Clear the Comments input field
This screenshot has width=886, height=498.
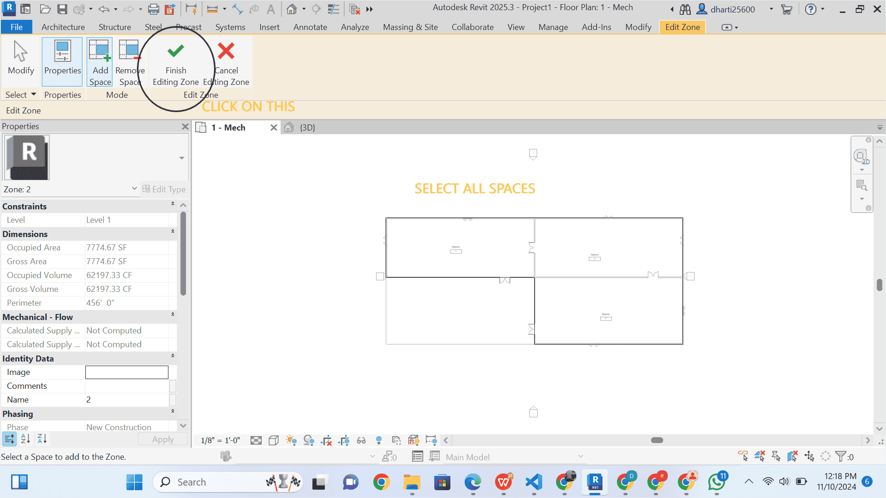pos(126,385)
